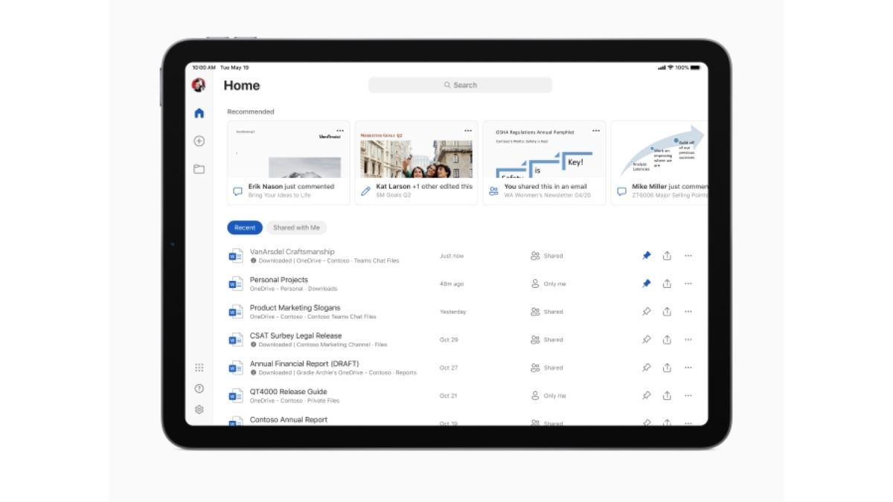Viewport: 893px width, 502px height.
Task: Open settings gear icon in the sidebar
Action: click(199, 410)
